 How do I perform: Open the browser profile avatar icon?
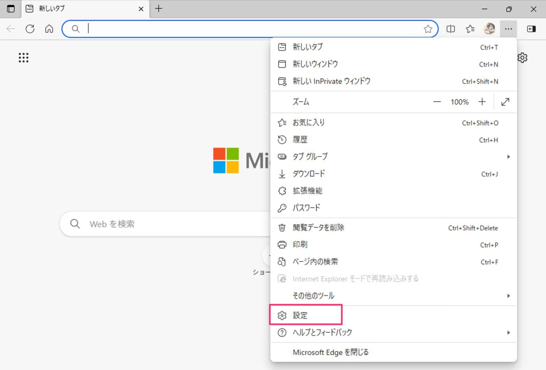coord(489,29)
